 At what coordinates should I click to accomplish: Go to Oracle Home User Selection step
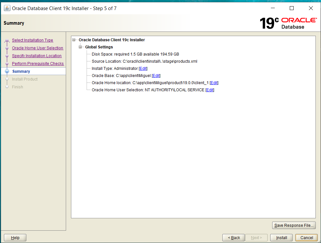[x=37, y=48]
